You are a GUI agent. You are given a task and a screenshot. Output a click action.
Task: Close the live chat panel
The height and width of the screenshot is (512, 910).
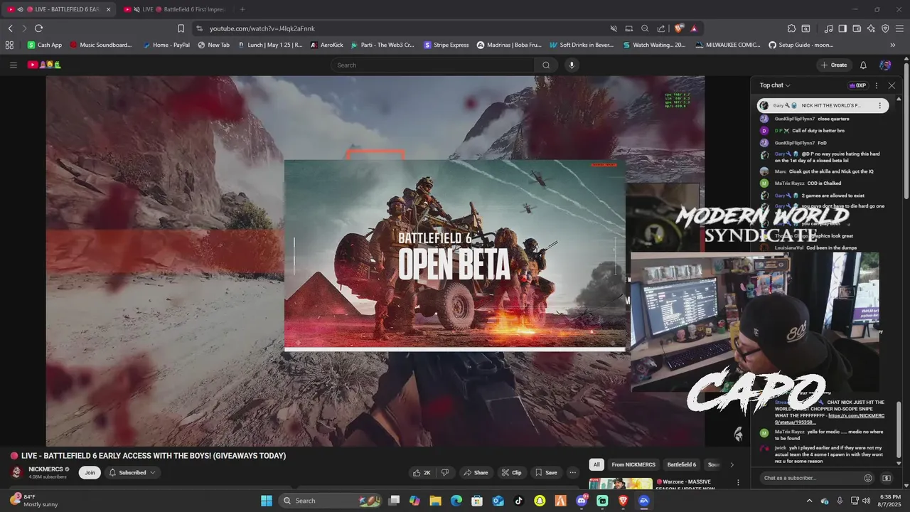tap(892, 85)
